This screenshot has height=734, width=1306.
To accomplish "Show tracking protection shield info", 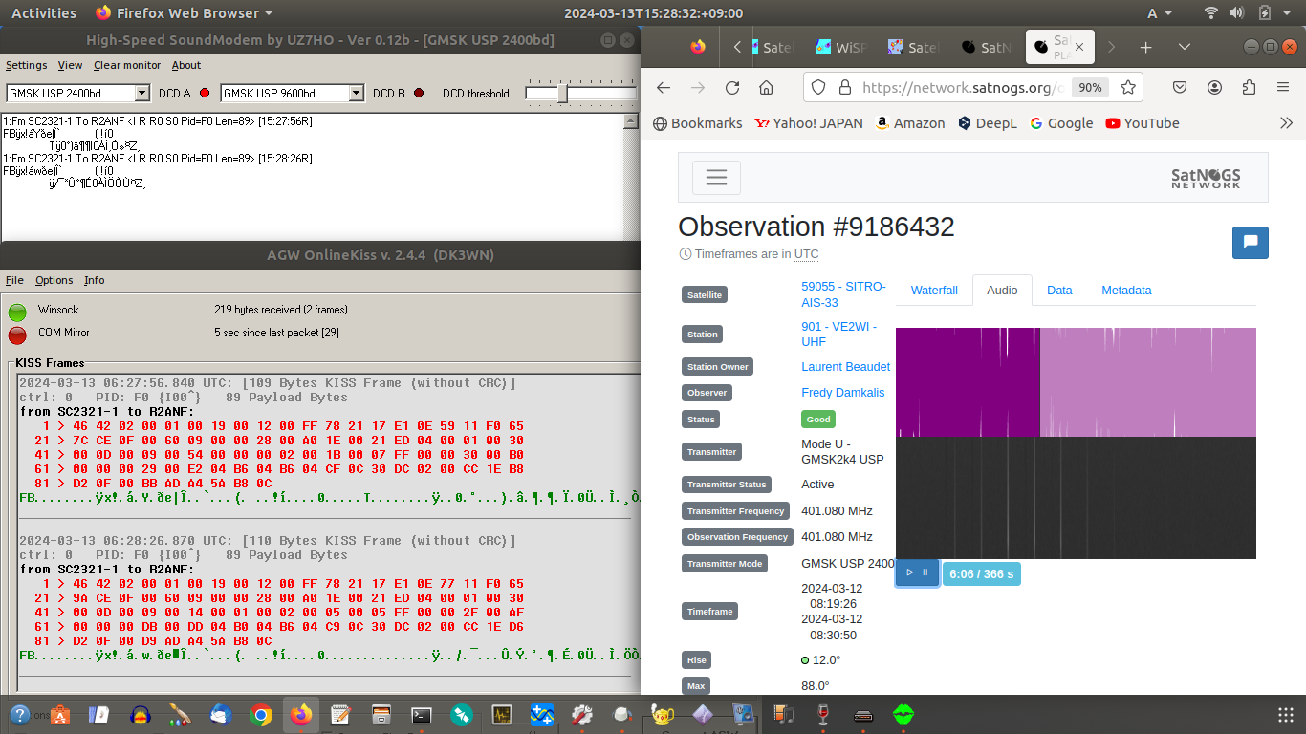I will (x=817, y=87).
